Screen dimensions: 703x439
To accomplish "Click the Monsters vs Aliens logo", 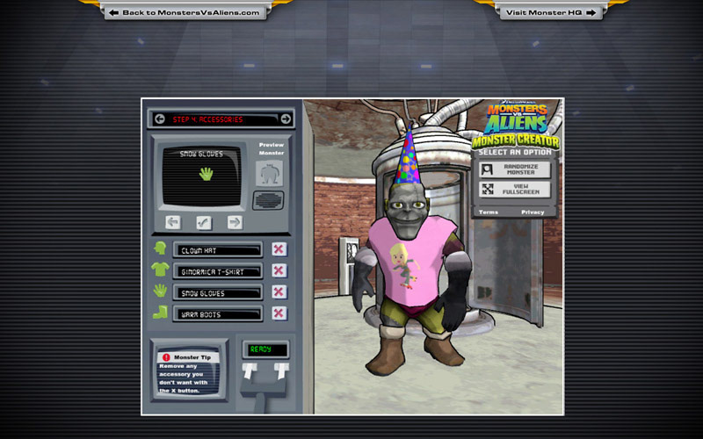I will [x=516, y=125].
